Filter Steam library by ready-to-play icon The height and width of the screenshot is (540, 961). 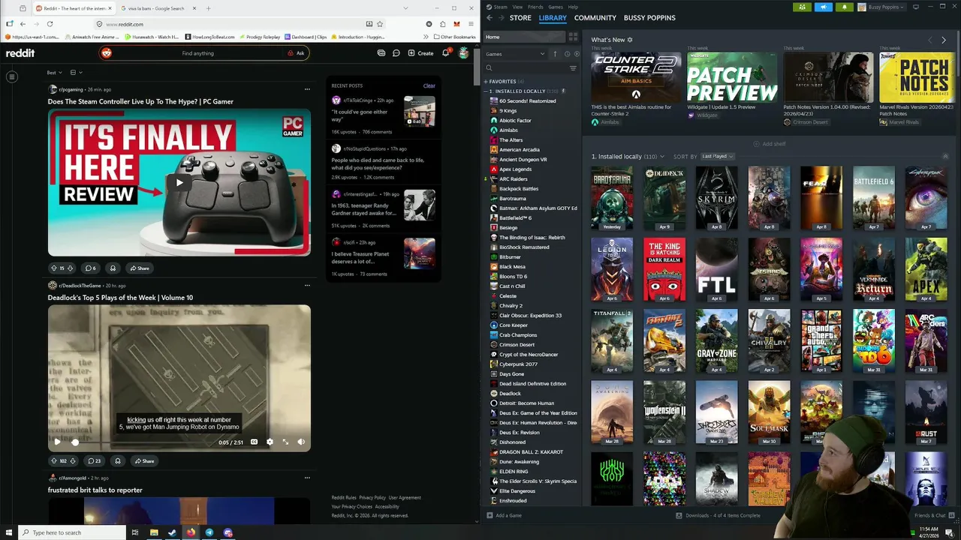click(577, 54)
